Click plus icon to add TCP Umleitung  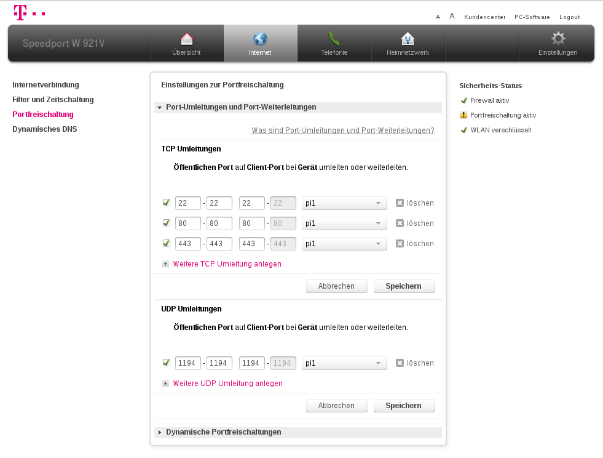(165, 264)
